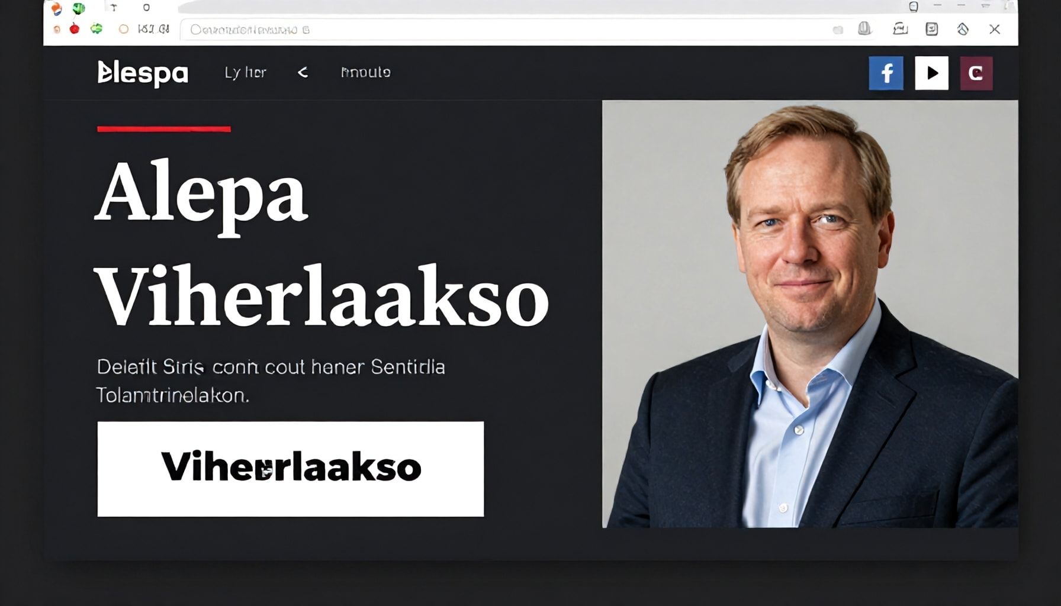Click the white Viherlaakso button
The height and width of the screenshot is (606, 1061).
[x=290, y=469]
